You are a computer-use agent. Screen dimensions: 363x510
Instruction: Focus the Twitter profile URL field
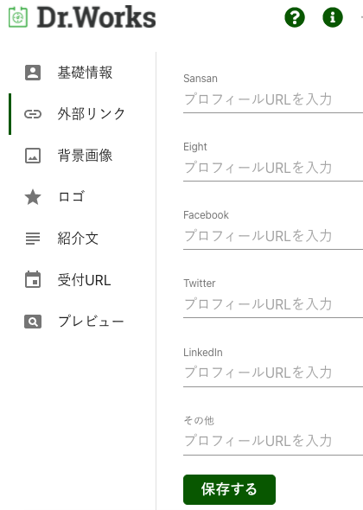coord(273,304)
